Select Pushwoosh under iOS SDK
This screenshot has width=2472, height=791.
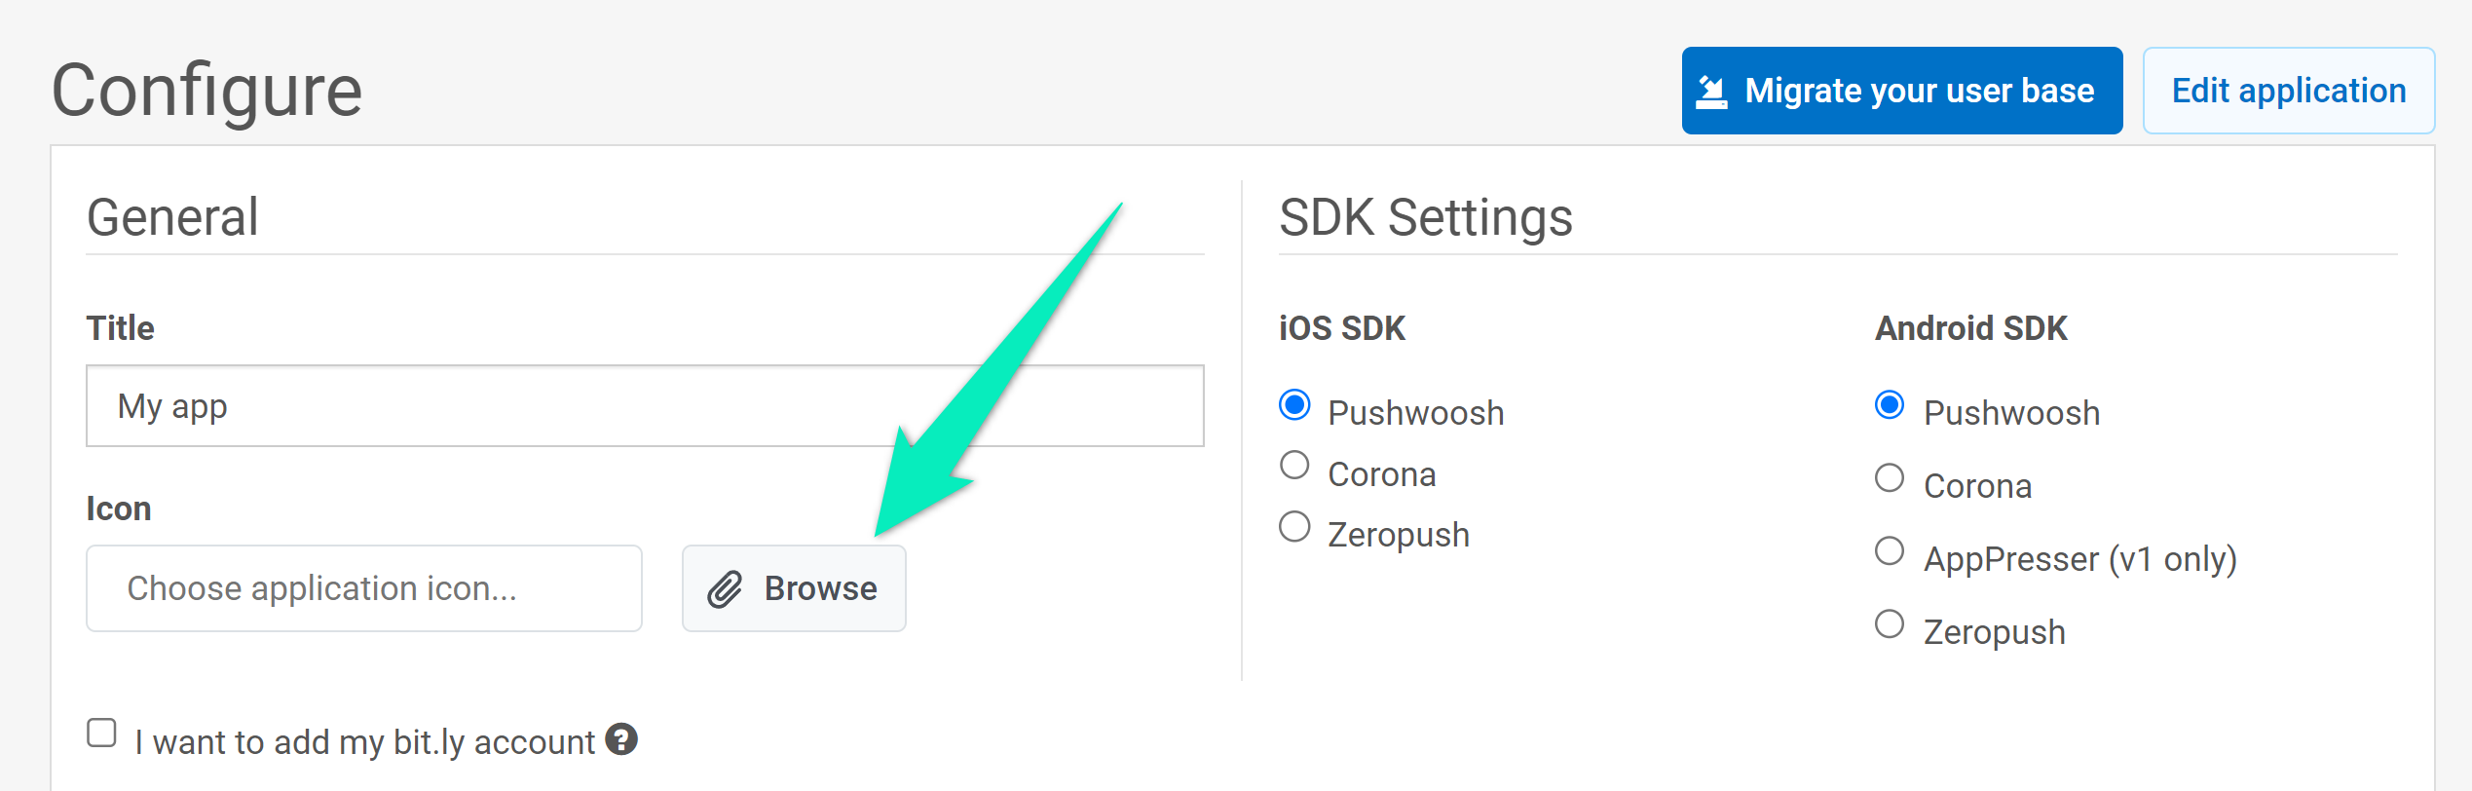(x=1294, y=404)
